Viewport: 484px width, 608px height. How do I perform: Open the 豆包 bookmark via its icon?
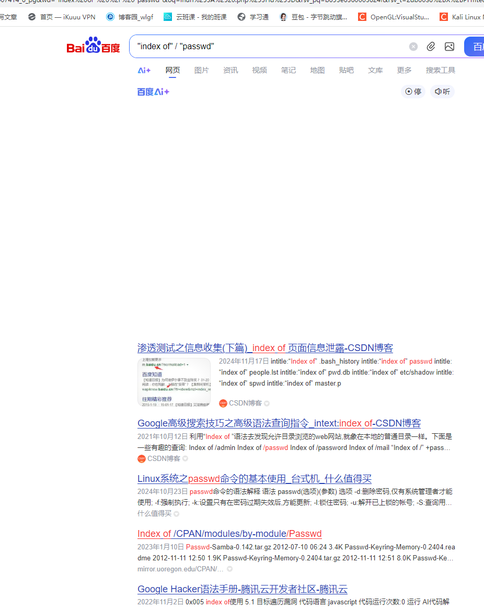(283, 17)
